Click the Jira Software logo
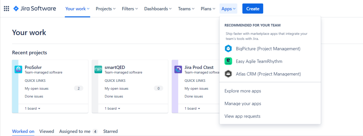 point(34,9)
